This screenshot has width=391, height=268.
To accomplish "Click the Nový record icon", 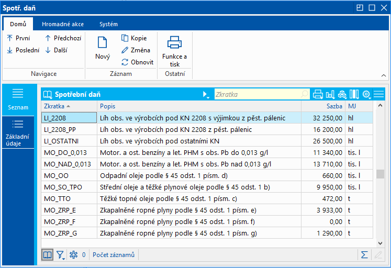I will pos(103,46).
